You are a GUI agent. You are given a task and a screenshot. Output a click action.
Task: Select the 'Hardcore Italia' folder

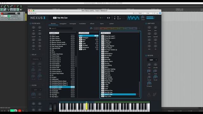[x=62, y=89]
